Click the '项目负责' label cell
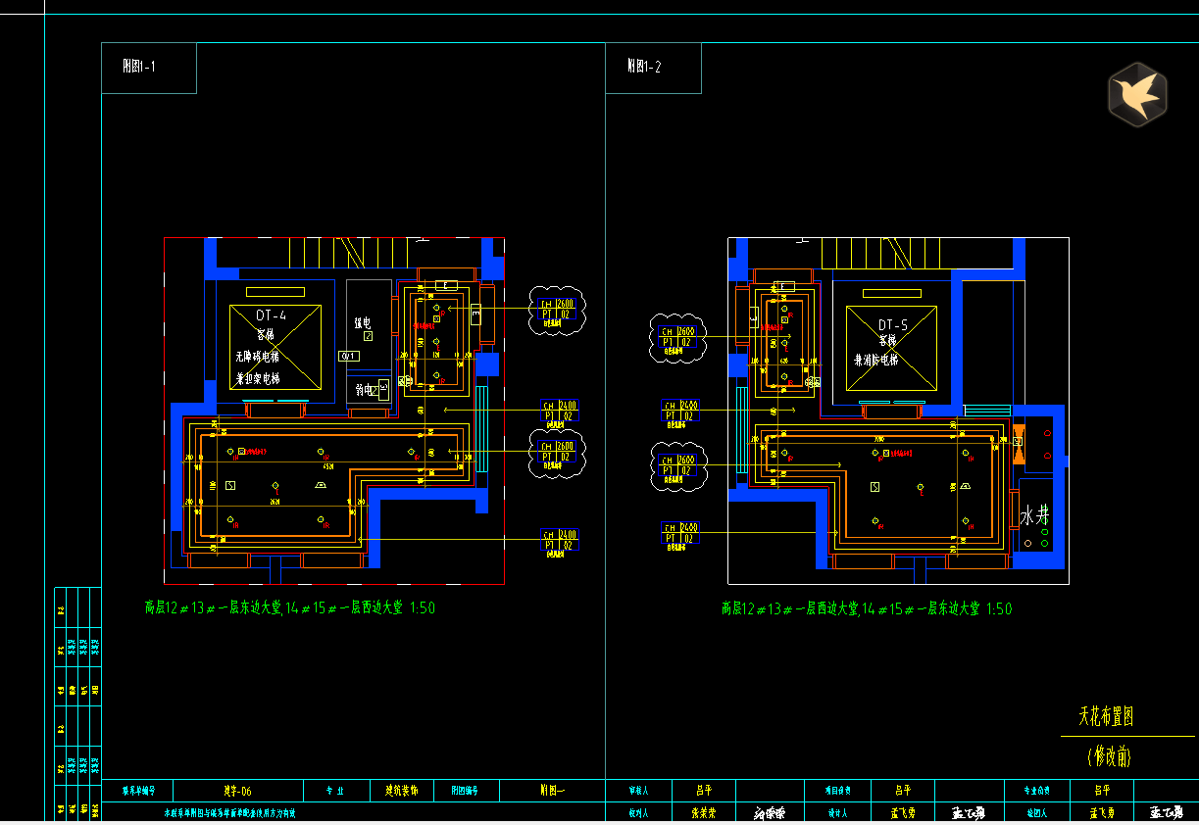1199x825 pixels. pyautogui.click(x=837, y=790)
